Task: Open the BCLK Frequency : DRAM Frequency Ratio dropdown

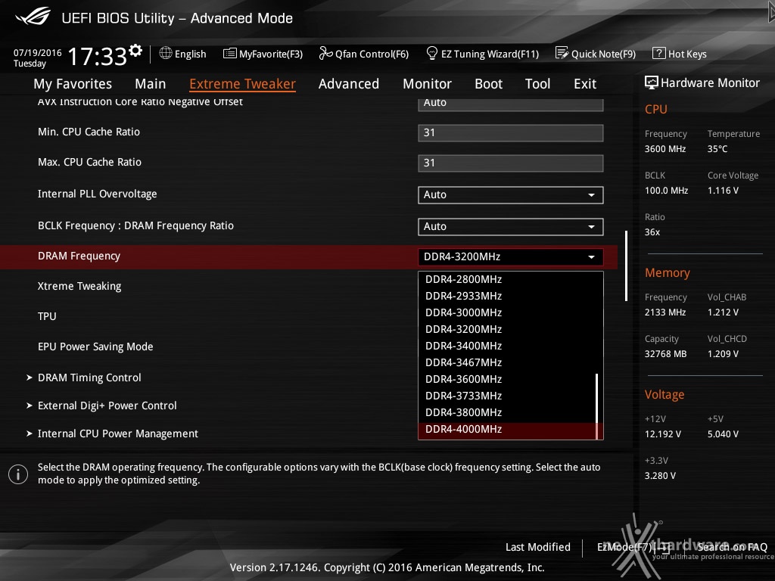Action: click(511, 226)
